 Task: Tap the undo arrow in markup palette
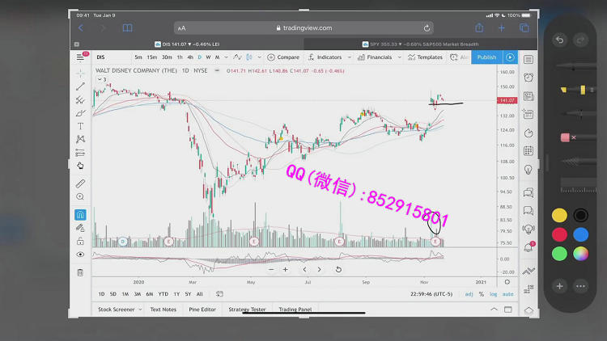[x=559, y=40]
